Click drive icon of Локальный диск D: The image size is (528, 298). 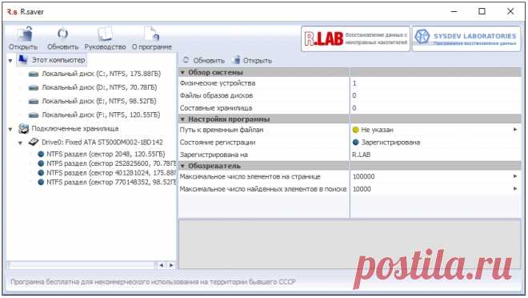click(34, 87)
